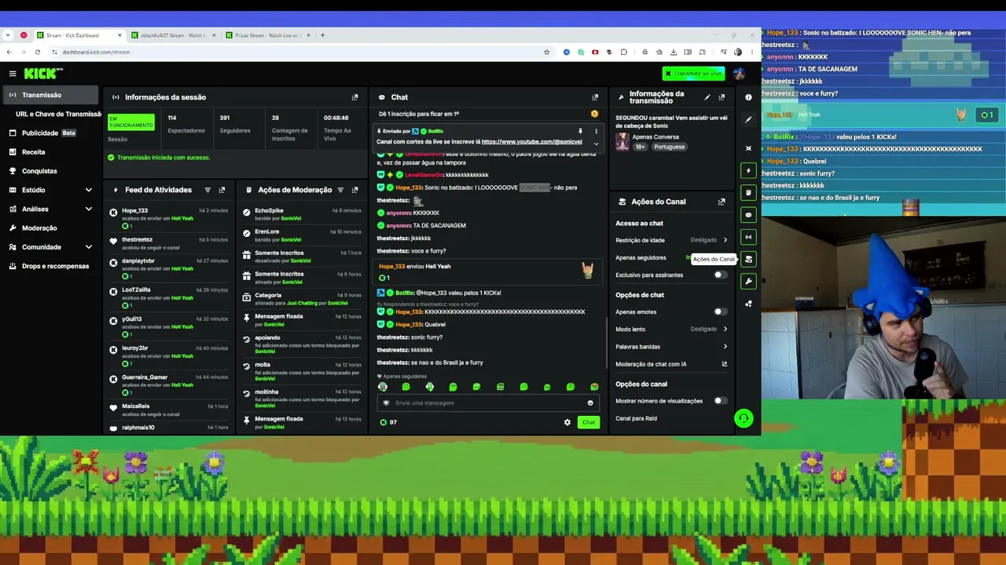1006x565 pixels.
Task: Edit stream info with the pencil icon
Action: click(707, 97)
